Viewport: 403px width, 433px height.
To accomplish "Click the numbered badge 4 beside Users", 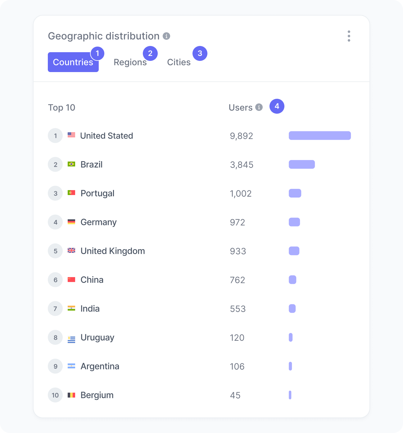I will pyautogui.click(x=277, y=106).
